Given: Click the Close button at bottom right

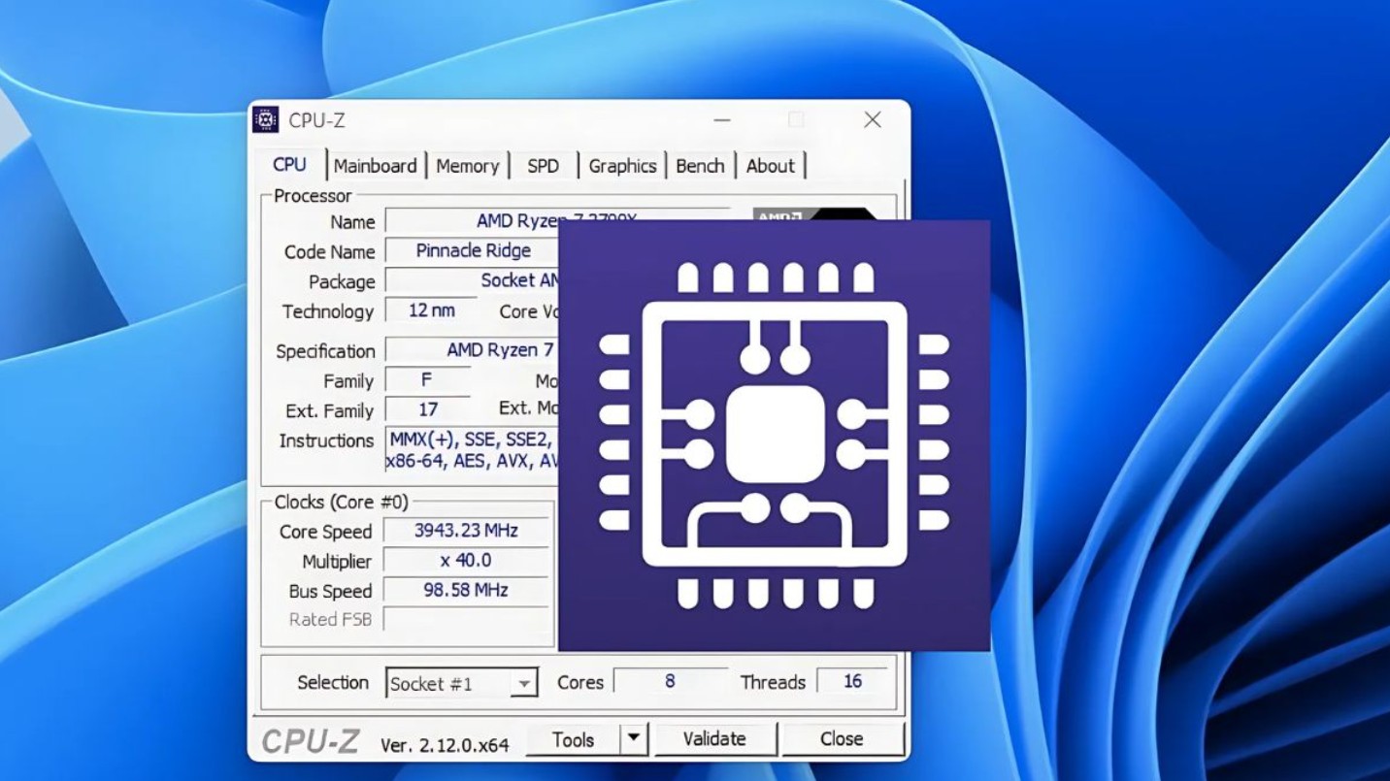Looking at the screenshot, I should click(841, 739).
